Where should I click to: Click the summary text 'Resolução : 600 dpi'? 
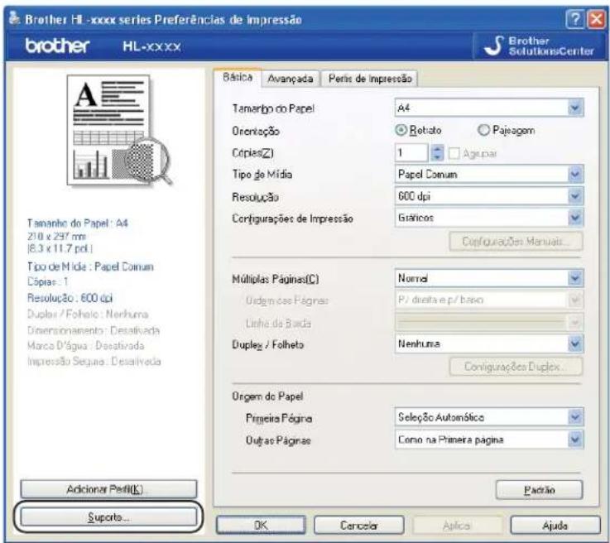point(70,298)
